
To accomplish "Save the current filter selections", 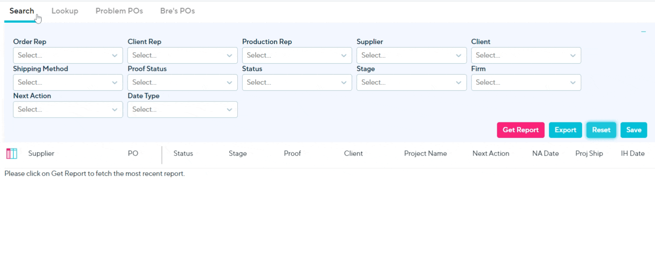I will click(x=634, y=130).
